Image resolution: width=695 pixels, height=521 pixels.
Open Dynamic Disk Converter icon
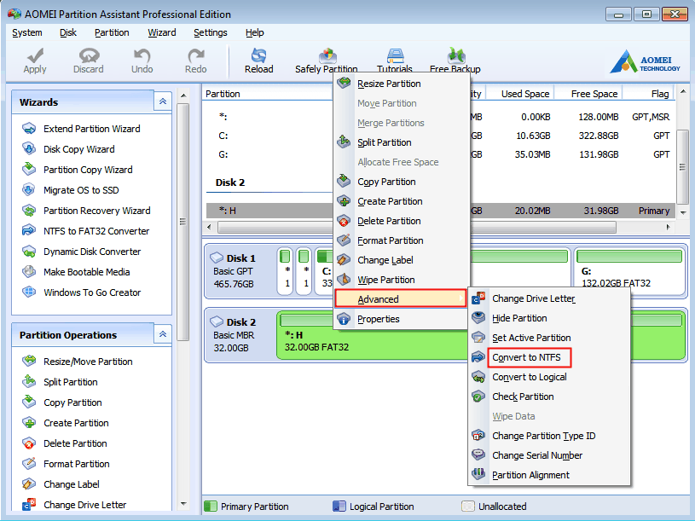tap(29, 252)
